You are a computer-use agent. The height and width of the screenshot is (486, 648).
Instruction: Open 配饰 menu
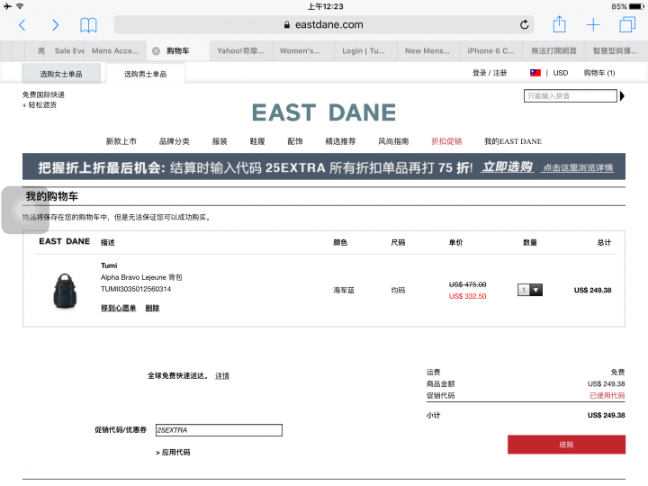point(294,141)
